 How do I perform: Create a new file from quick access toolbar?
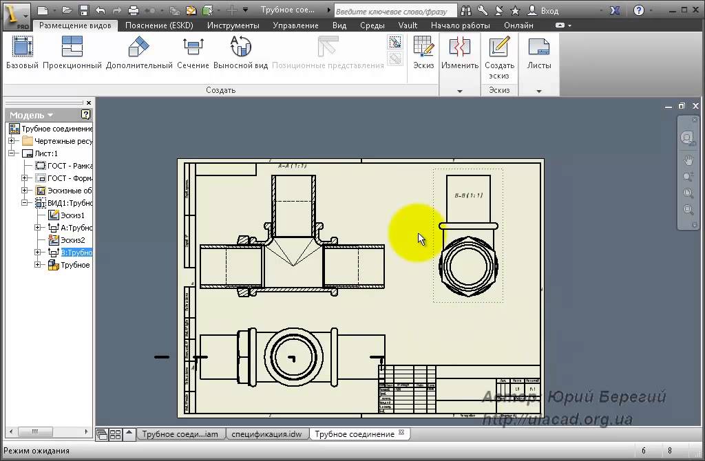tap(42, 10)
